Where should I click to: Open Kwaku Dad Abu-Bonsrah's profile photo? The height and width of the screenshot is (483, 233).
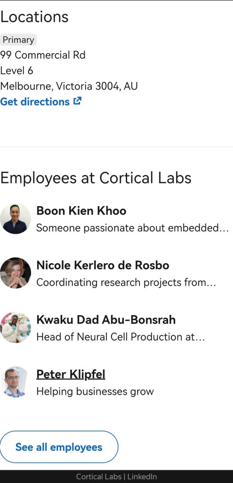click(16, 327)
